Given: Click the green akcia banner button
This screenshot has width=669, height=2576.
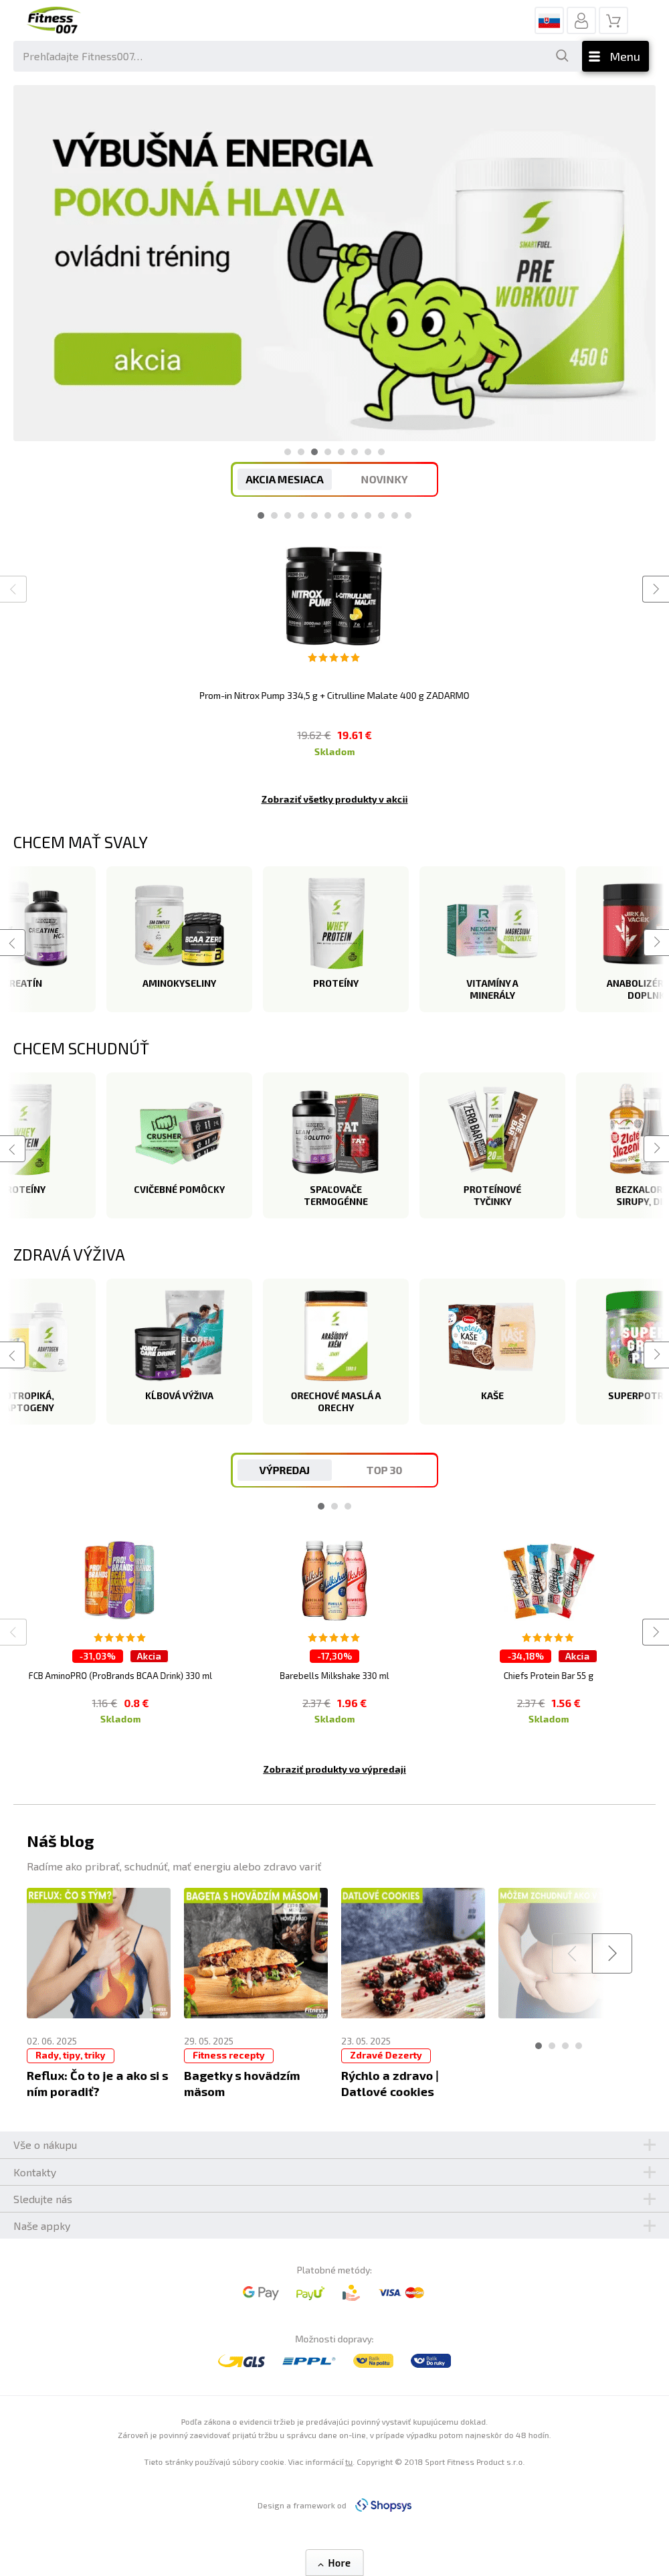Looking at the screenshot, I should pyautogui.click(x=148, y=359).
